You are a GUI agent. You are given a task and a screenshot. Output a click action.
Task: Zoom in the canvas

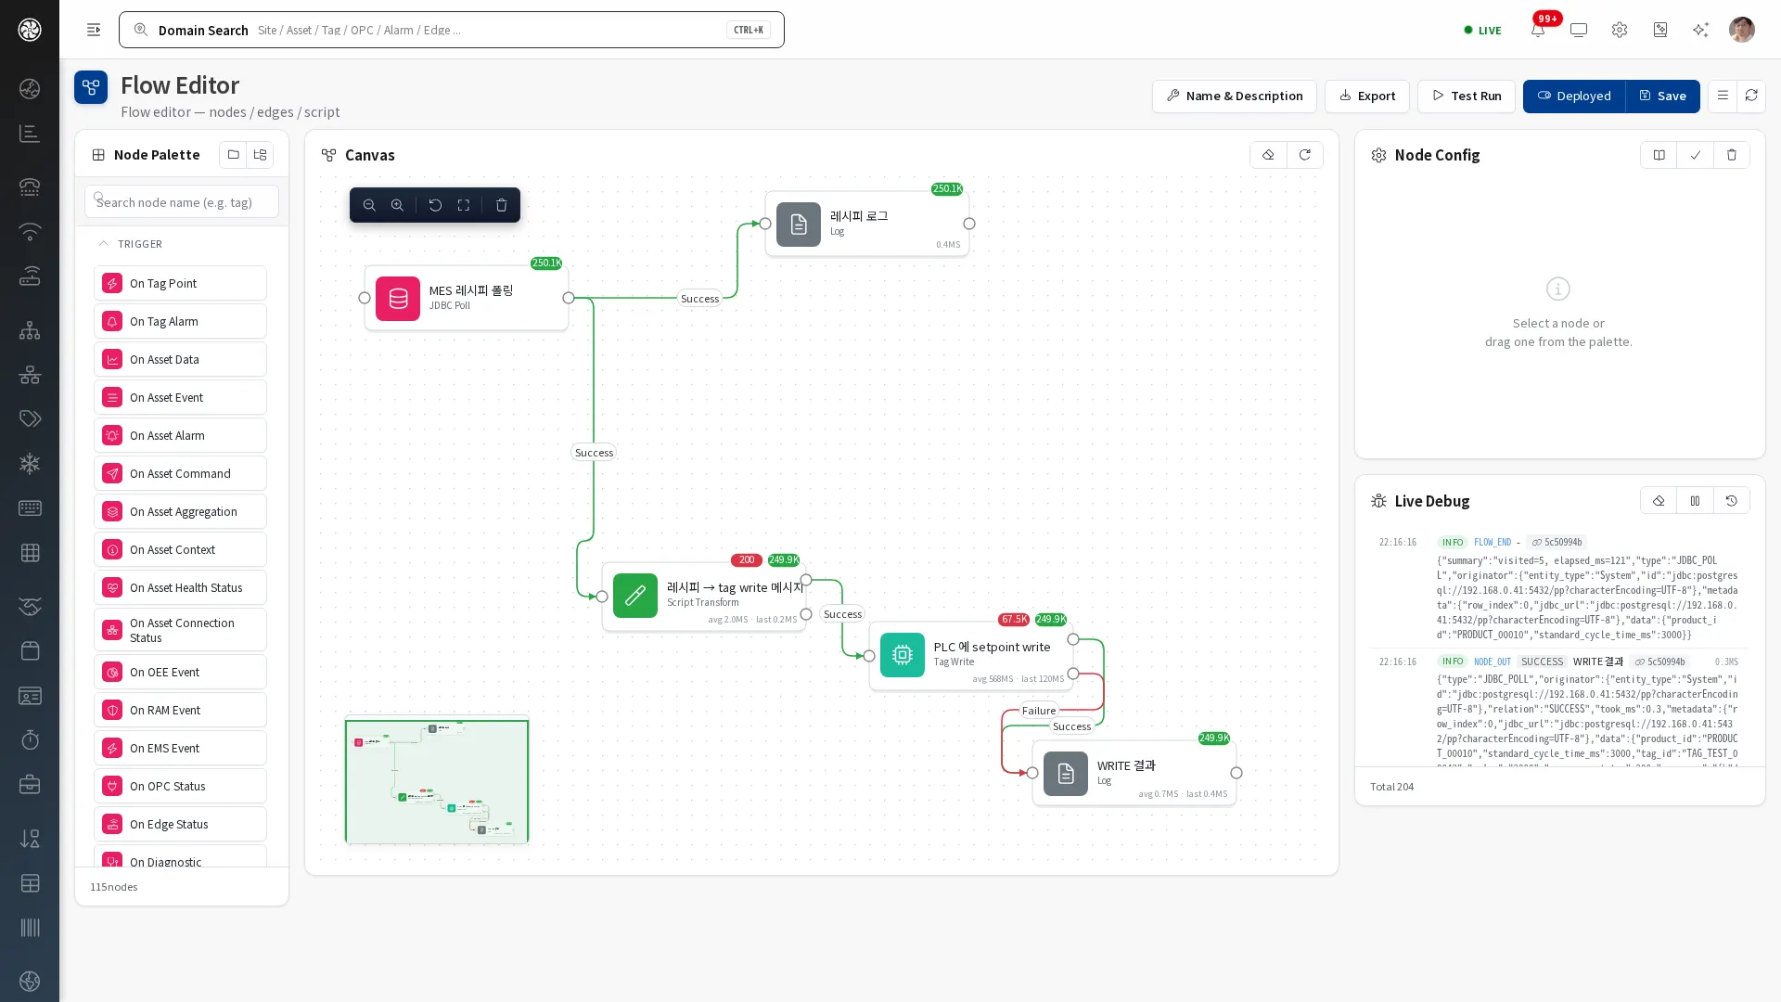[397, 205]
